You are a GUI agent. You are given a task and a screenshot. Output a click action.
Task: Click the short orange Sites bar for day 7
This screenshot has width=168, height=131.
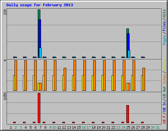pos(40,87)
